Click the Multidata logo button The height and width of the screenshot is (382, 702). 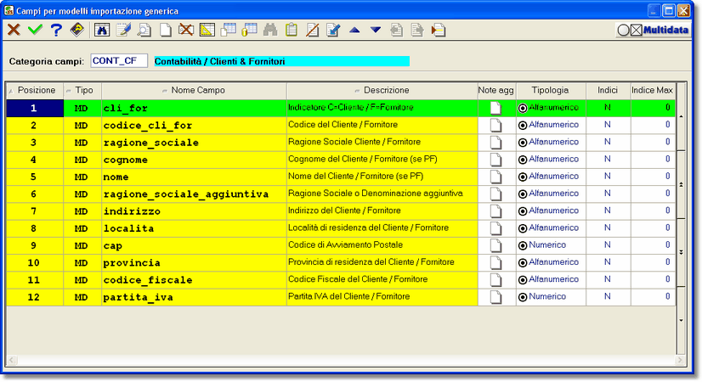(x=653, y=30)
